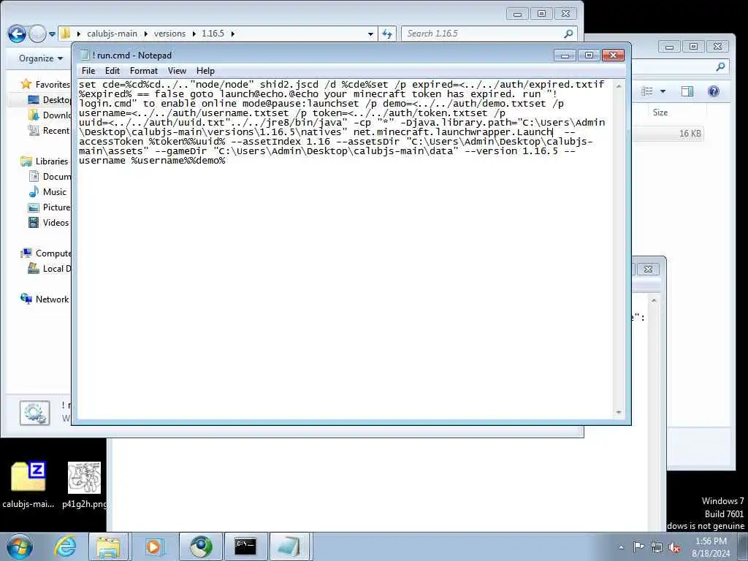Click the globe browser taskbar icon
Image resolution: width=748 pixels, height=561 pixels.
pos(201,546)
